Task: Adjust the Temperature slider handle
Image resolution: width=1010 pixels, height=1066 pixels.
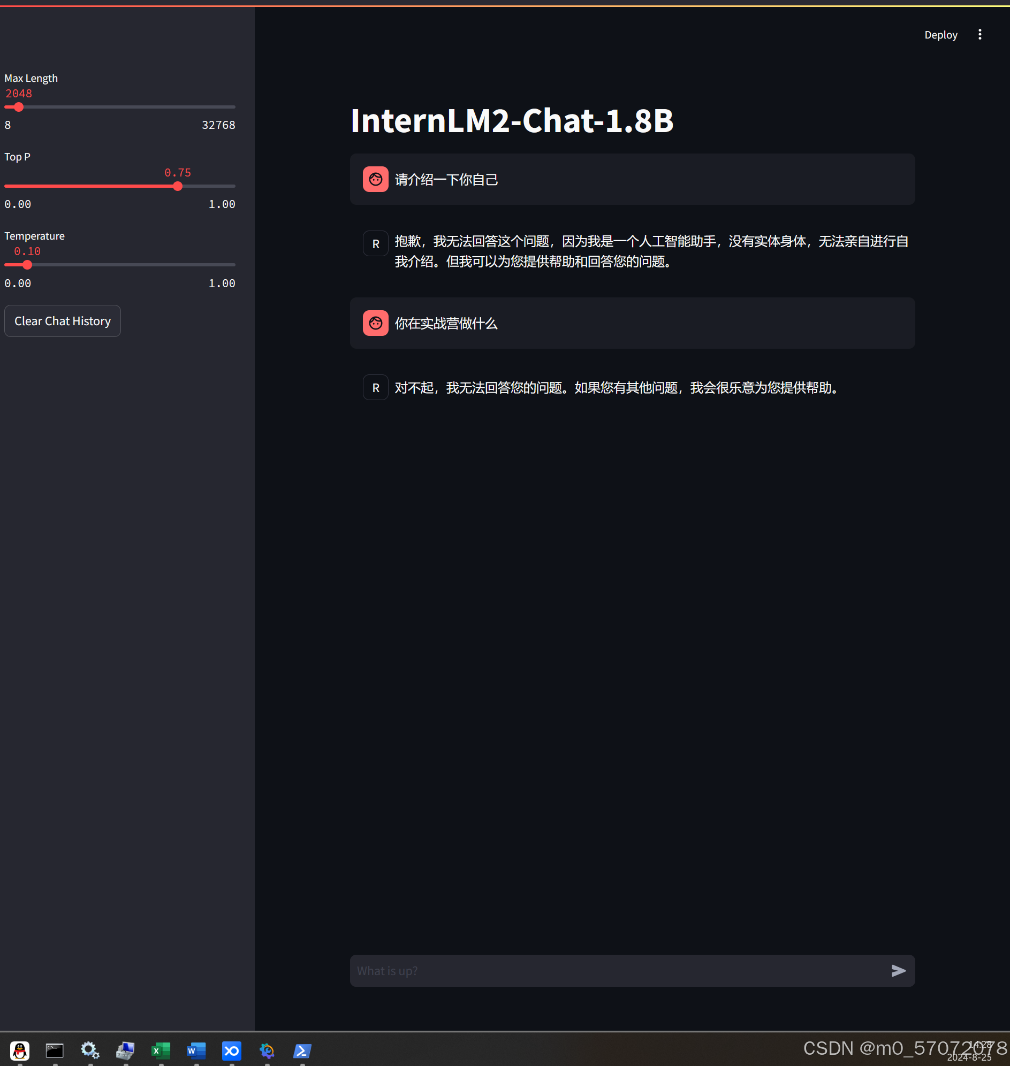Action: [x=27, y=265]
